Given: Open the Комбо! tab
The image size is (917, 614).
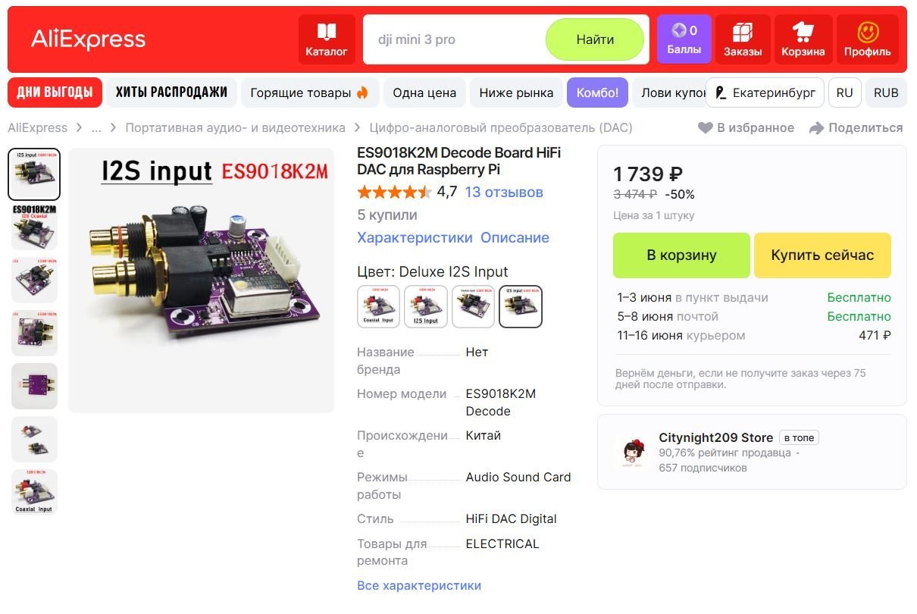Looking at the screenshot, I should 597,92.
